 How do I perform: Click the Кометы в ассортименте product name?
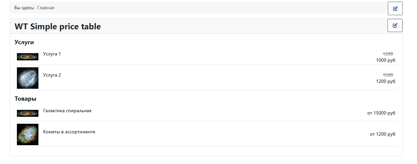coord(69,132)
